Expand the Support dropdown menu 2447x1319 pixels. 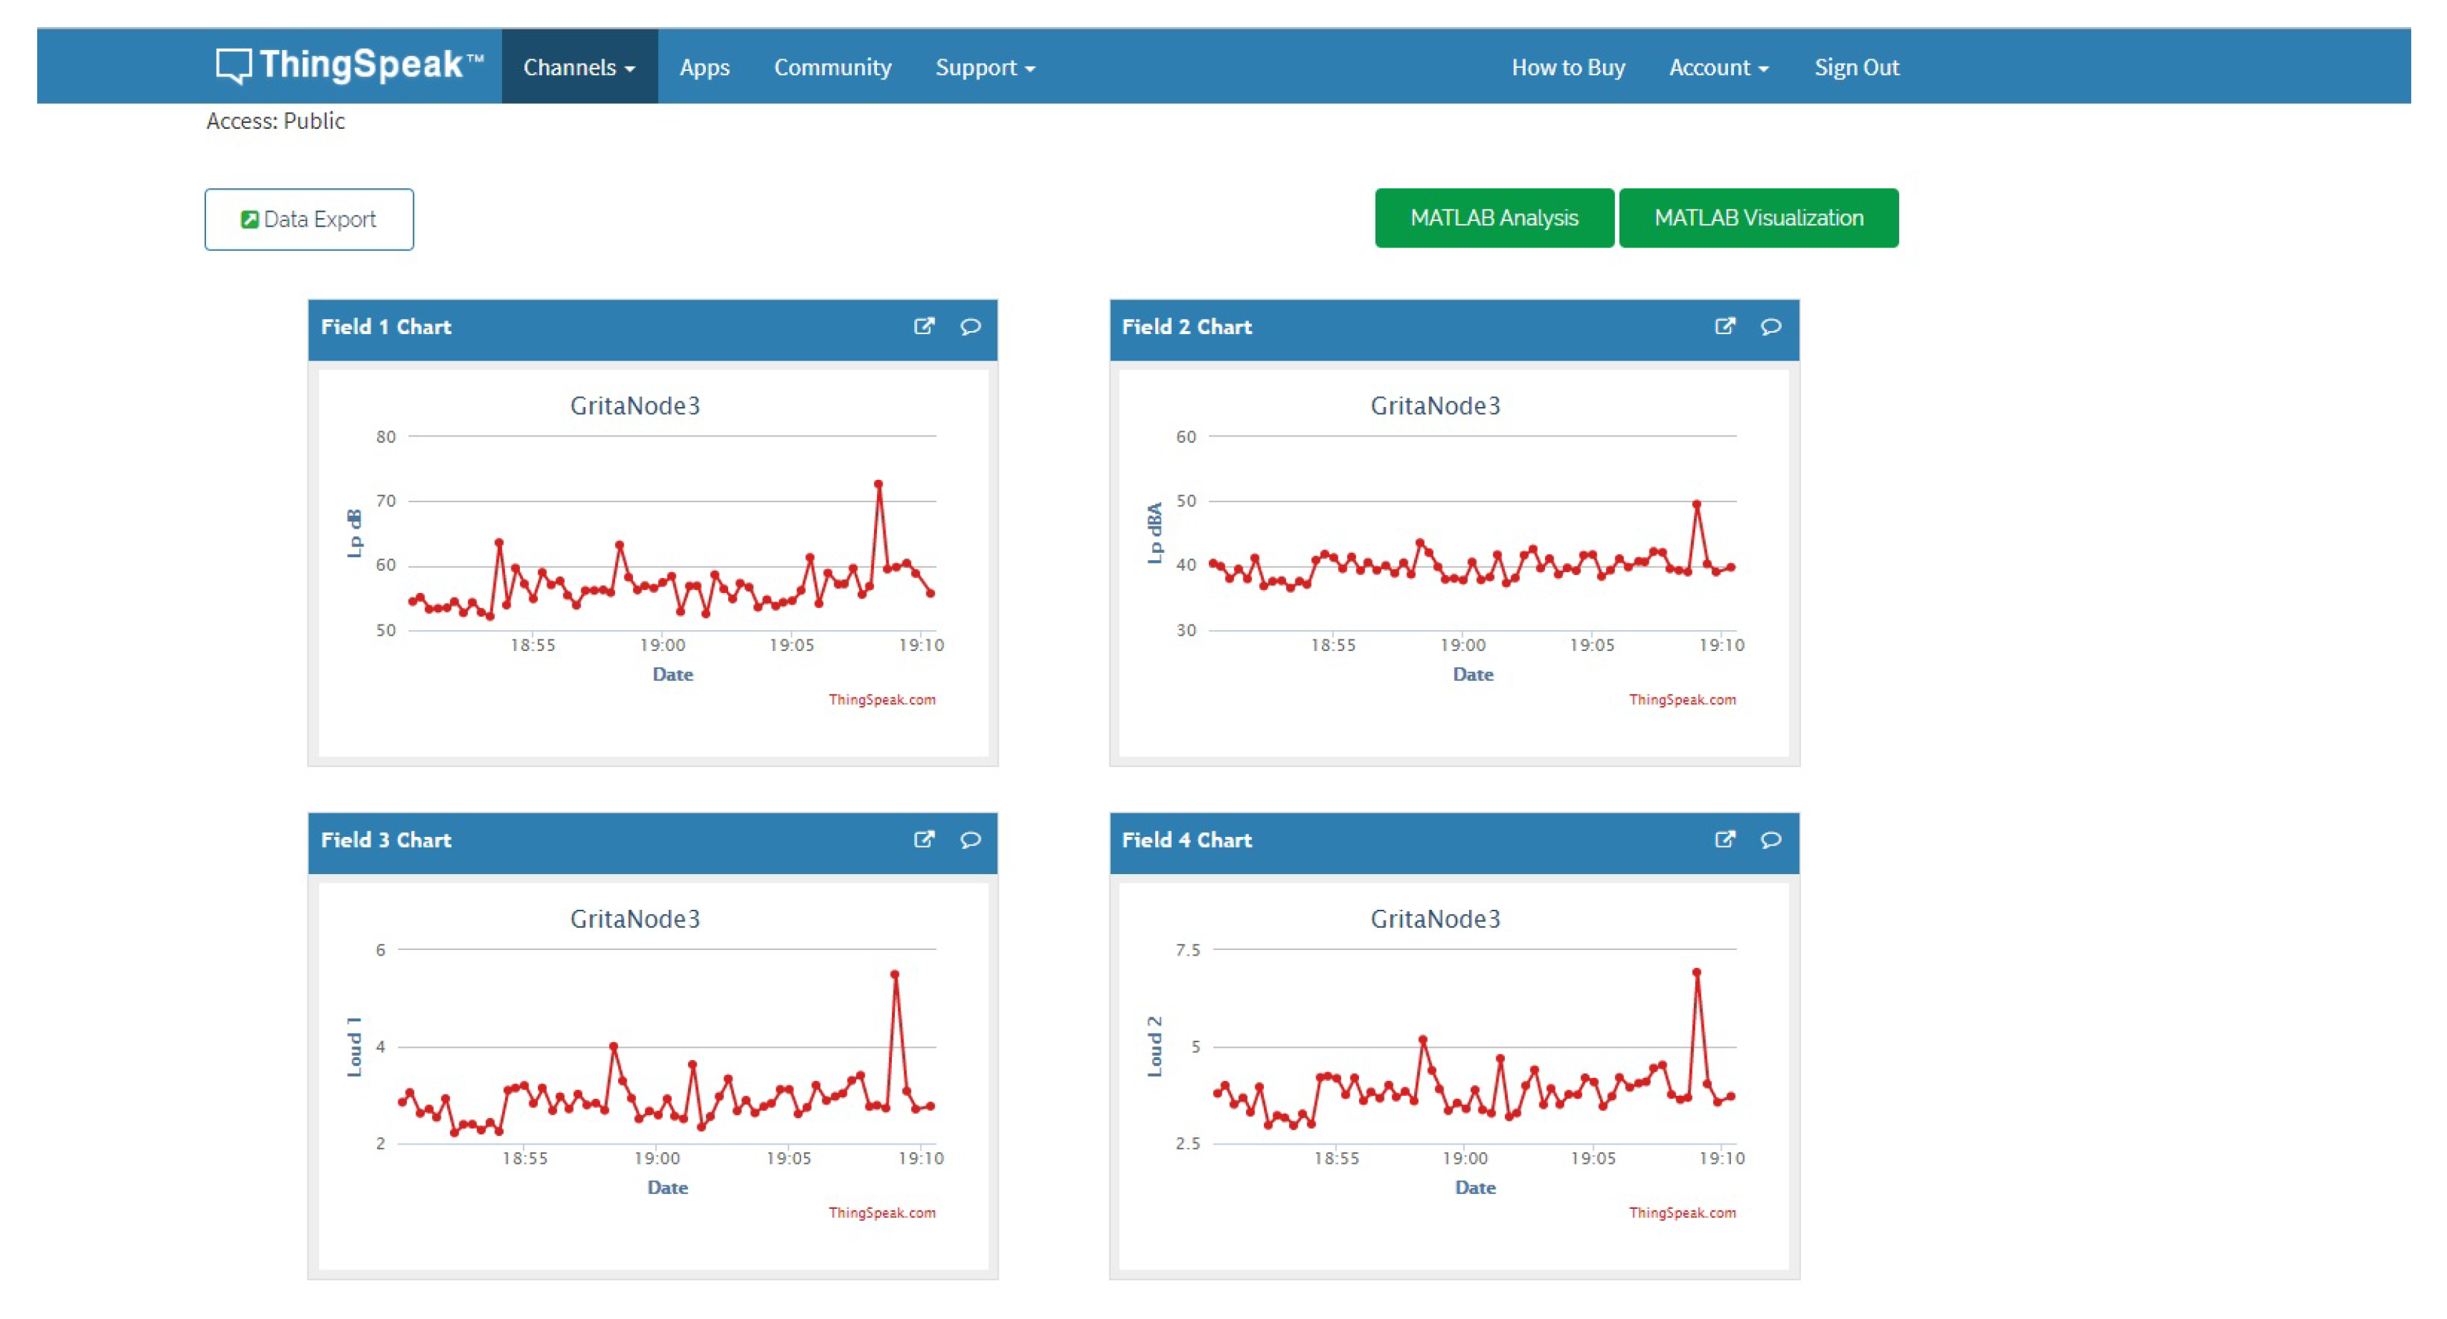tap(984, 67)
